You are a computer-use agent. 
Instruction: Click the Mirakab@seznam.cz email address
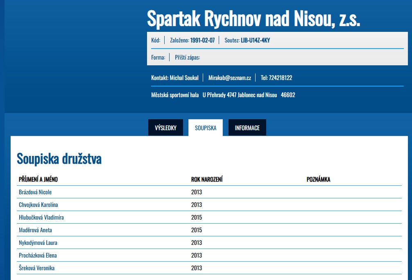tap(229, 78)
